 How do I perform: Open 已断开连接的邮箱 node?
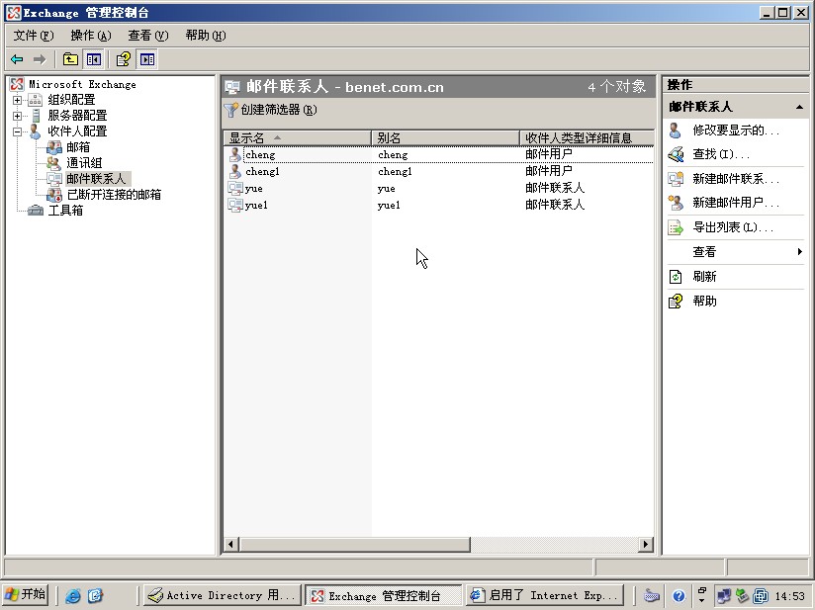(114, 195)
